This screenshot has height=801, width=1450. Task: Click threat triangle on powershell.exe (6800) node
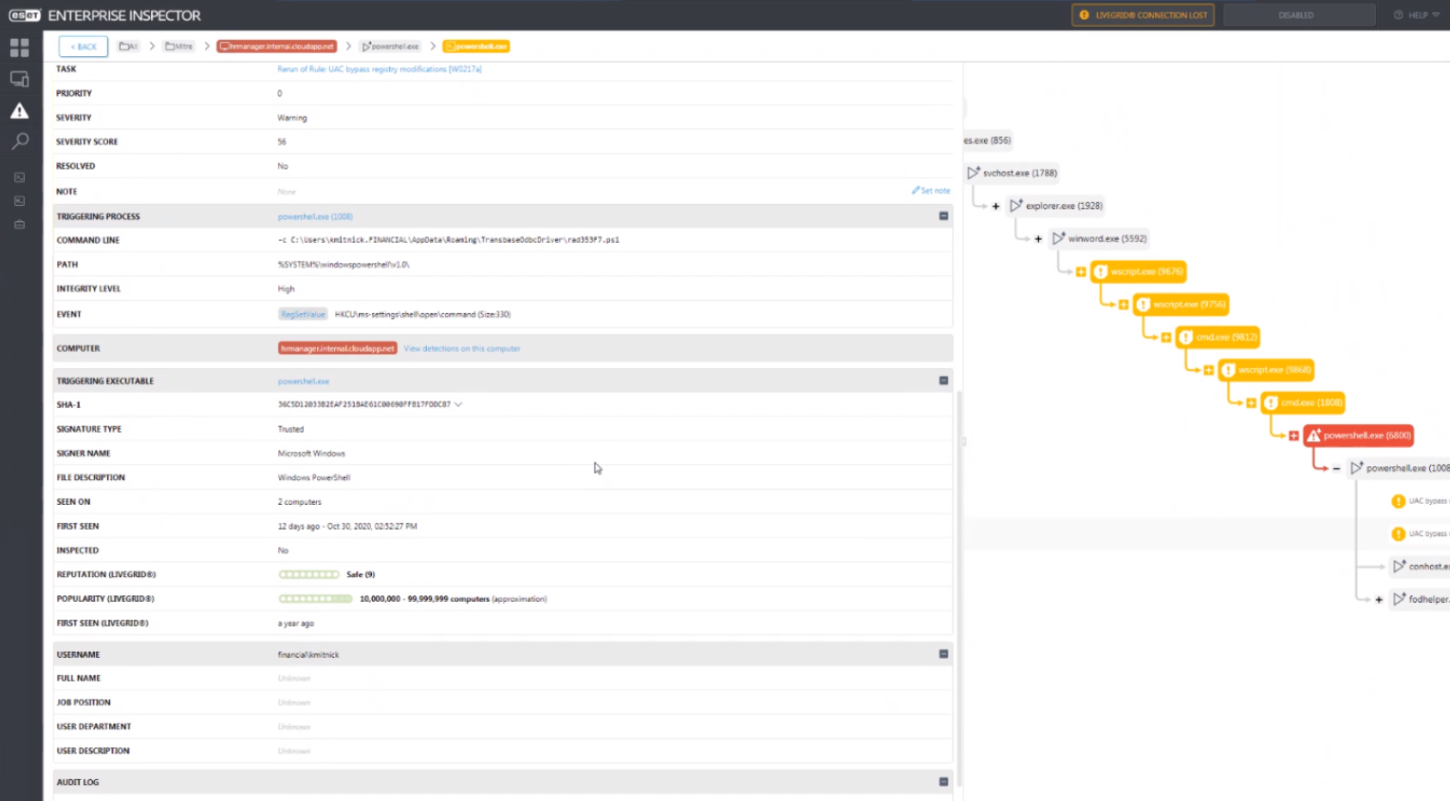(1314, 436)
